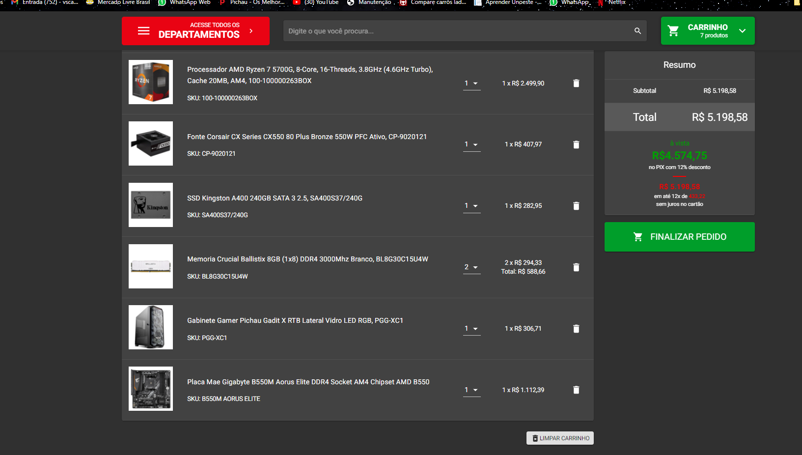Viewport: 802px width, 455px height.
Task: Open Gabinete Gamer Pichau Gadit X link
Action: tap(295, 320)
